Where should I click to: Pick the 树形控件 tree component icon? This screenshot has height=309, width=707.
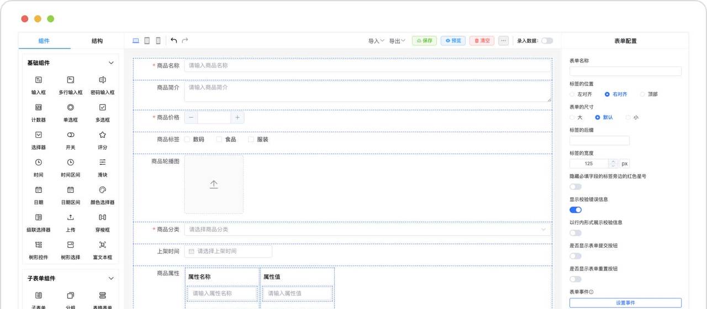point(39,245)
